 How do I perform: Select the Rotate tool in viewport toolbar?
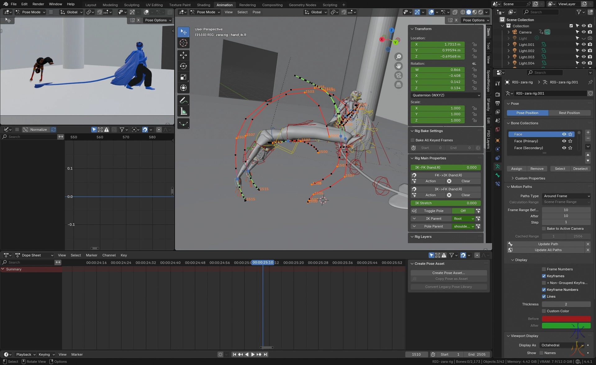click(x=183, y=66)
